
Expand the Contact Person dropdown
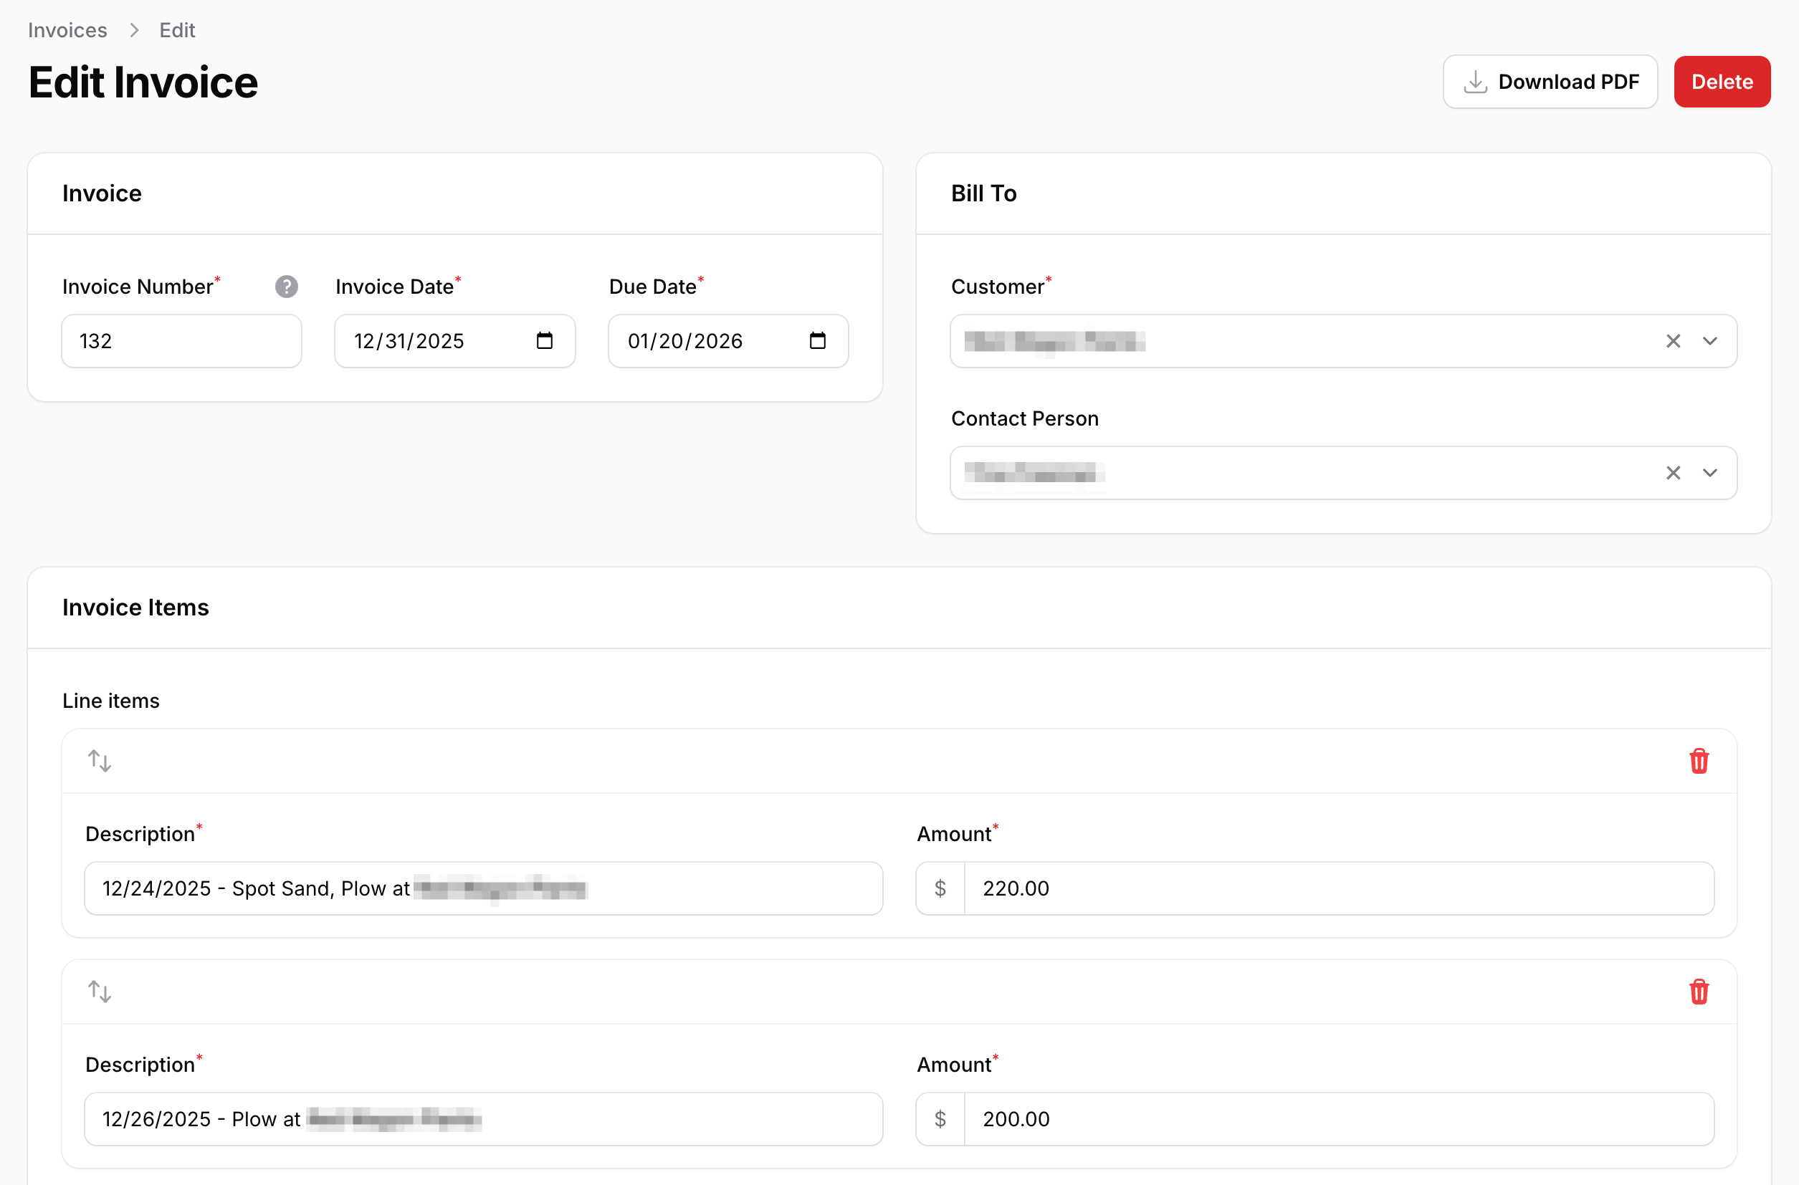click(1711, 473)
